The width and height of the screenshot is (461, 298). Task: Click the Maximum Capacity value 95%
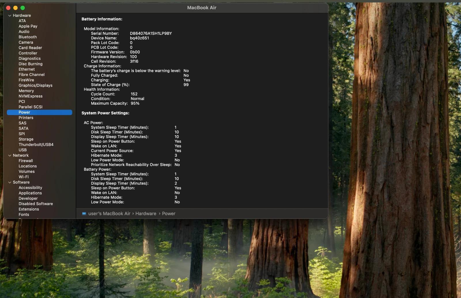(135, 103)
